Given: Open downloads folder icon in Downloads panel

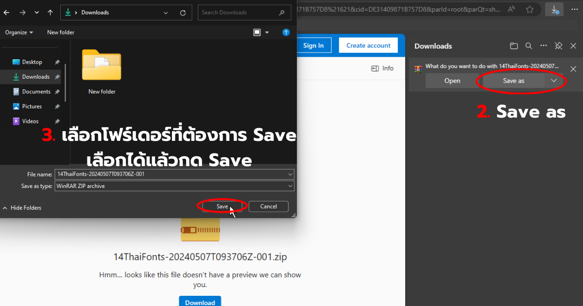Looking at the screenshot, I should click(x=514, y=46).
